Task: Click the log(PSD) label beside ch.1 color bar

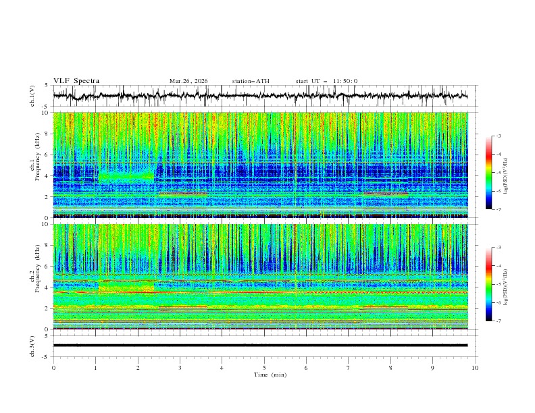Action: point(505,176)
